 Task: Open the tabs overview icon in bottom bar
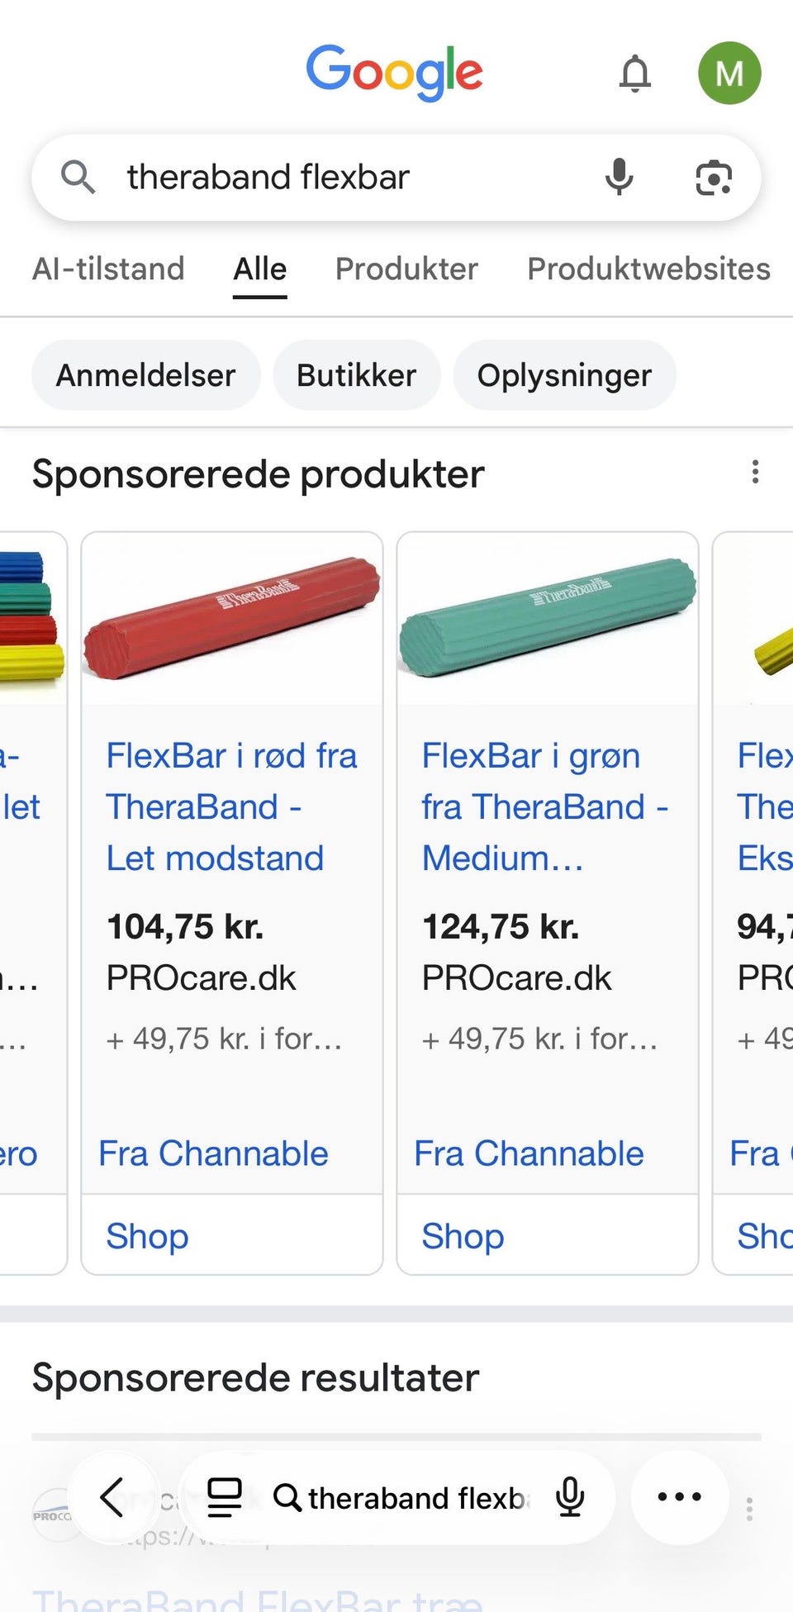[224, 1496]
